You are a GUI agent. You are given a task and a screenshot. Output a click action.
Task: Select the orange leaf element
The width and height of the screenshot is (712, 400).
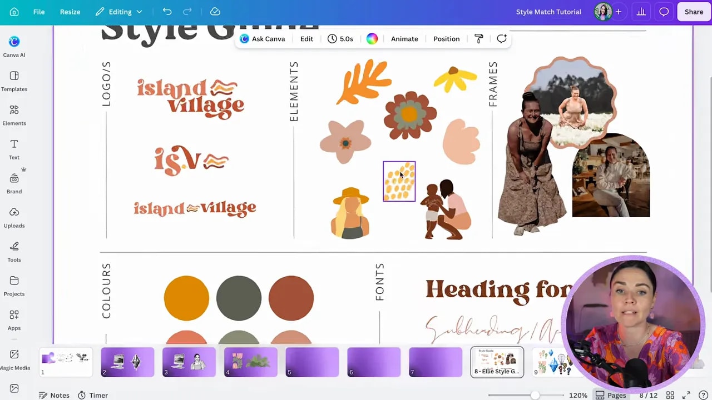(x=364, y=81)
